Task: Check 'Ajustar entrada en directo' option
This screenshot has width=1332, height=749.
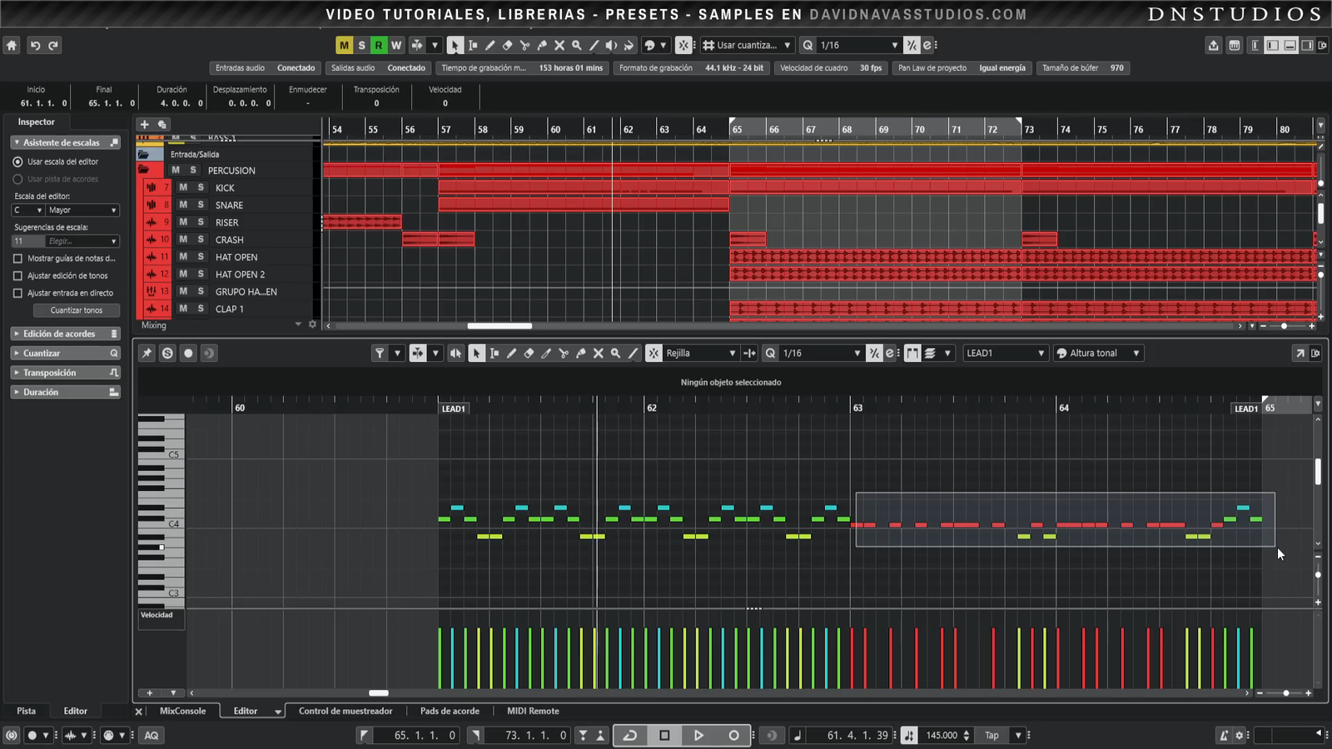Action: pyautogui.click(x=17, y=293)
